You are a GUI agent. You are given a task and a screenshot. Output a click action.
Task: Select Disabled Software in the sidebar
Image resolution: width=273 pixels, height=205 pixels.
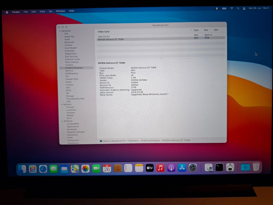76,132
